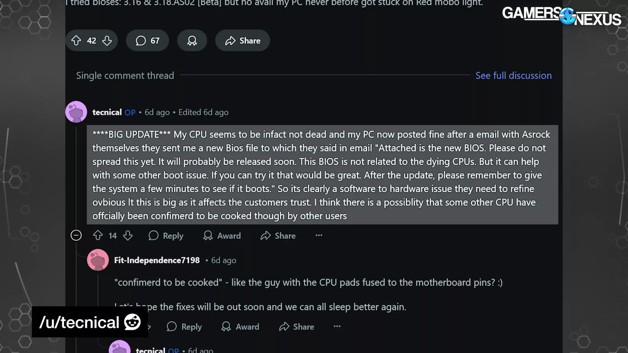Click tecnical's purple avatar image
The image size is (628, 353).
point(76,112)
